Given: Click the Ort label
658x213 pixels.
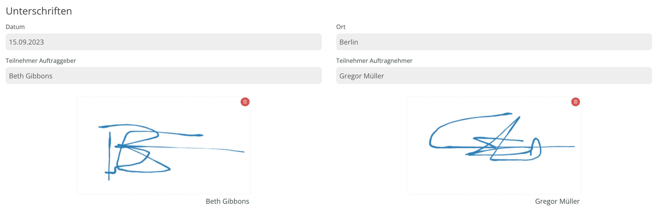Looking at the screenshot, I should pyautogui.click(x=341, y=27).
